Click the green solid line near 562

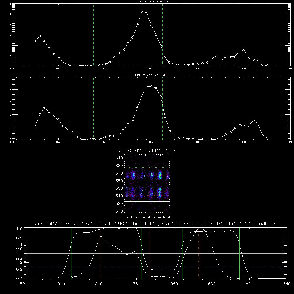click(x=141, y=253)
